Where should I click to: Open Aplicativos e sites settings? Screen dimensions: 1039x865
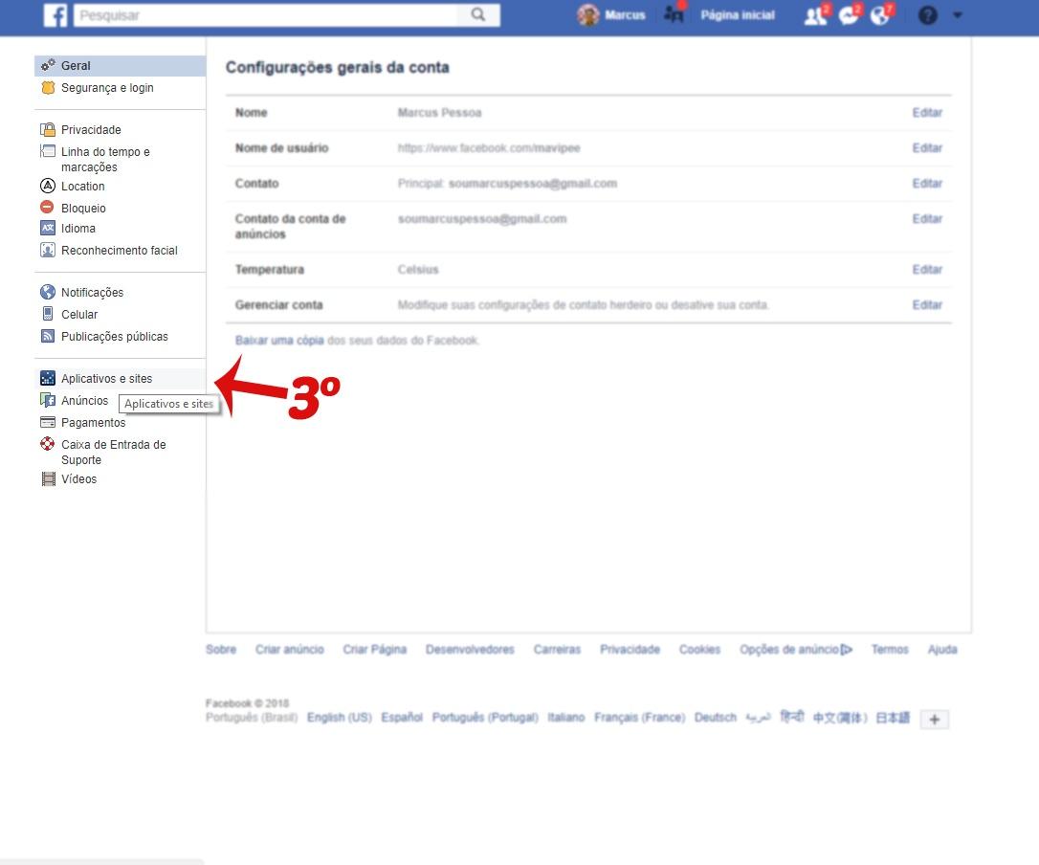(107, 379)
